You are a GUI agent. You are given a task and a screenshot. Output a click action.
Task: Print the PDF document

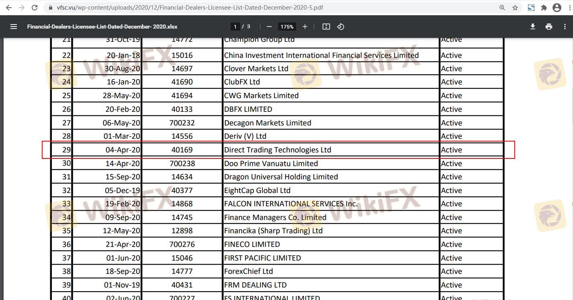[x=549, y=27]
